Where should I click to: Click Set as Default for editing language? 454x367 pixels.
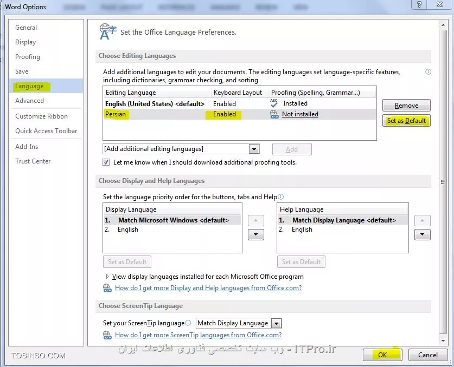tap(406, 121)
